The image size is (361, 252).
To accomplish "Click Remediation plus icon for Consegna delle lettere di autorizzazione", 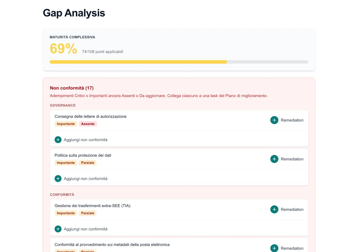I will pyautogui.click(x=274, y=120).
